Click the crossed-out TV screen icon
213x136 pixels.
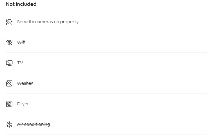pyautogui.click(x=9, y=63)
